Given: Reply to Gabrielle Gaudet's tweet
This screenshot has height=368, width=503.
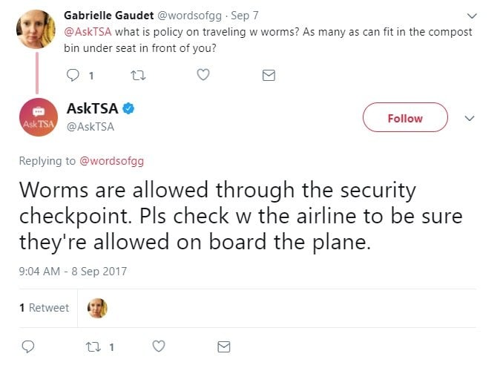Looking at the screenshot, I should 73,75.
